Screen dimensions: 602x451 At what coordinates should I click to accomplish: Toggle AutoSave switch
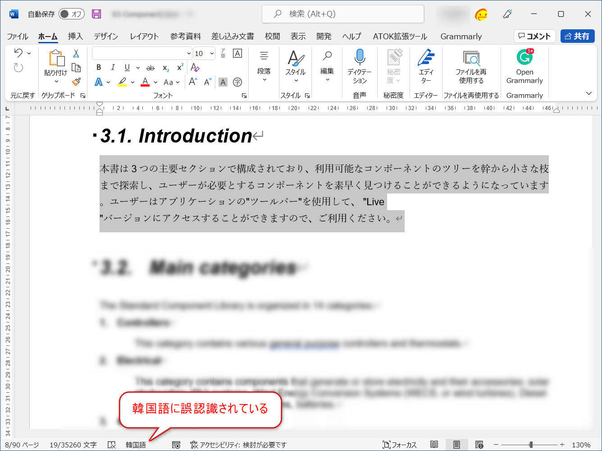pos(72,14)
